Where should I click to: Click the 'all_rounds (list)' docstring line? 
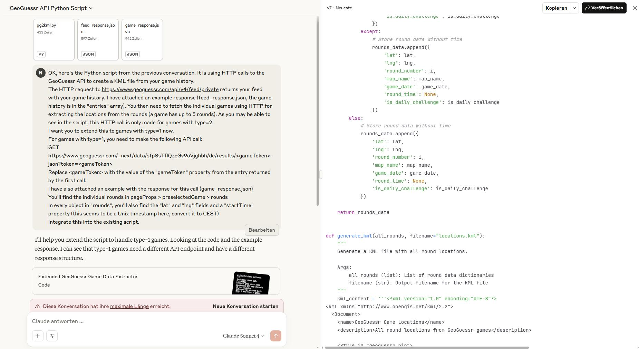421,275
